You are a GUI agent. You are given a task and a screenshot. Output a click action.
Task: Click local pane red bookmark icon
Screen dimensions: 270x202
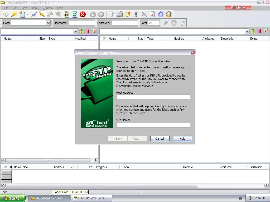coord(88,31)
